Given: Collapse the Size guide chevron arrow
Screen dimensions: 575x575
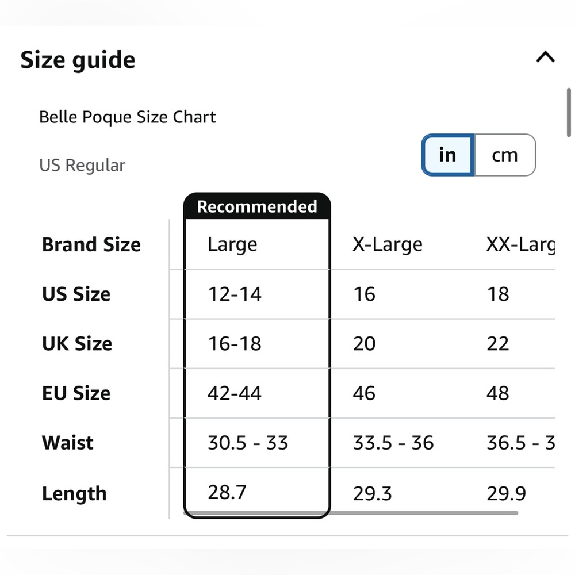Looking at the screenshot, I should pyautogui.click(x=545, y=57).
